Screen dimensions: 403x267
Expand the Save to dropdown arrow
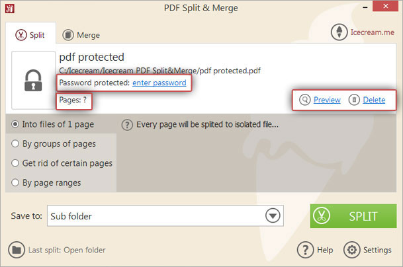272,215
